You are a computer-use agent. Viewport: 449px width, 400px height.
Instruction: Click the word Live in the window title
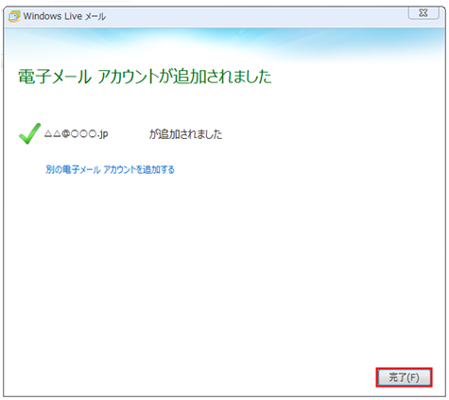[x=73, y=16]
